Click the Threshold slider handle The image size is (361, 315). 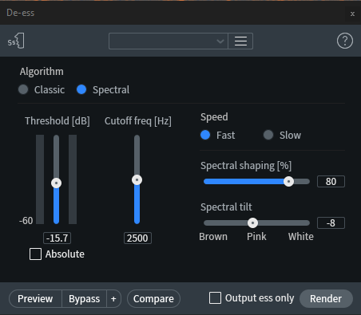pyautogui.click(x=56, y=183)
